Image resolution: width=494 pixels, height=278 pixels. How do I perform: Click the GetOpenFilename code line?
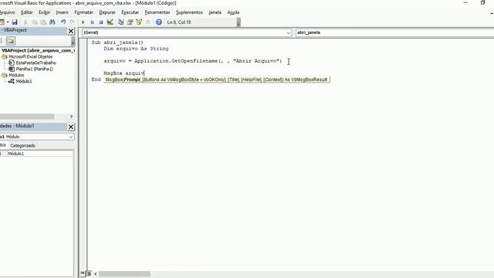coord(193,61)
